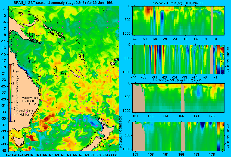Click the 'temperature seasonal anomaly (°C)' vertical label
Screen dimensions: 231x157
[x=17, y=93]
